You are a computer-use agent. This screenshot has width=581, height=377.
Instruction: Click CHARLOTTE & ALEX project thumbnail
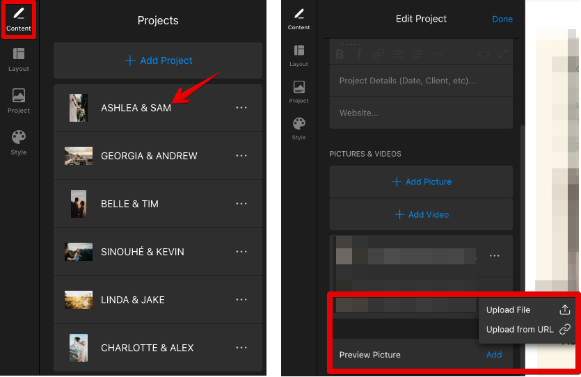point(79,348)
